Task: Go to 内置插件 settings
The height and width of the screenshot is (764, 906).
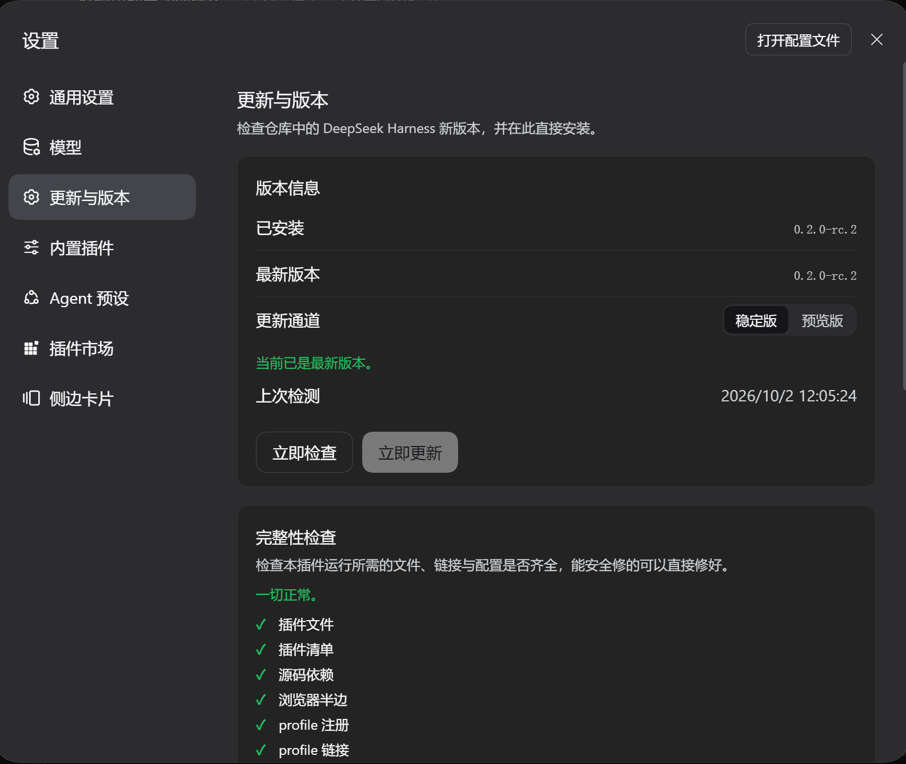Action: 102,248
